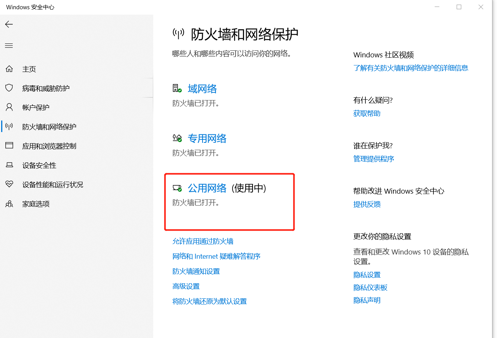Image resolution: width=504 pixels, height=338 pixels.
Task: Open the hamburger navigation menu icon
Action: [x=9, y=46]
